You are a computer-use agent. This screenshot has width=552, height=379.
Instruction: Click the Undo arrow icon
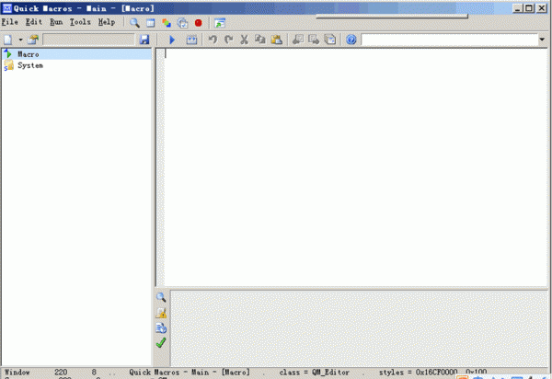pos(213,40)
